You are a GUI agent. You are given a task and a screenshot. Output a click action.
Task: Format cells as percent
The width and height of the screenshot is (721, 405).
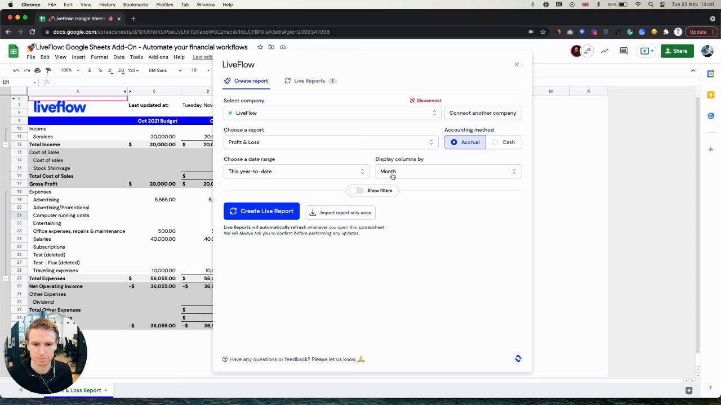point(100,70)
